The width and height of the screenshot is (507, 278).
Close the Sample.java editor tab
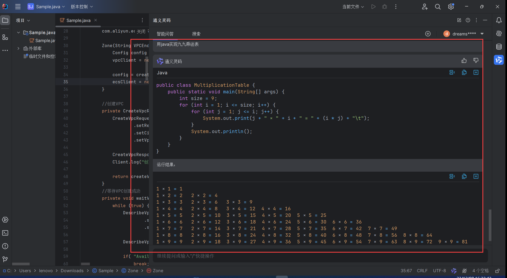(96, 20)
